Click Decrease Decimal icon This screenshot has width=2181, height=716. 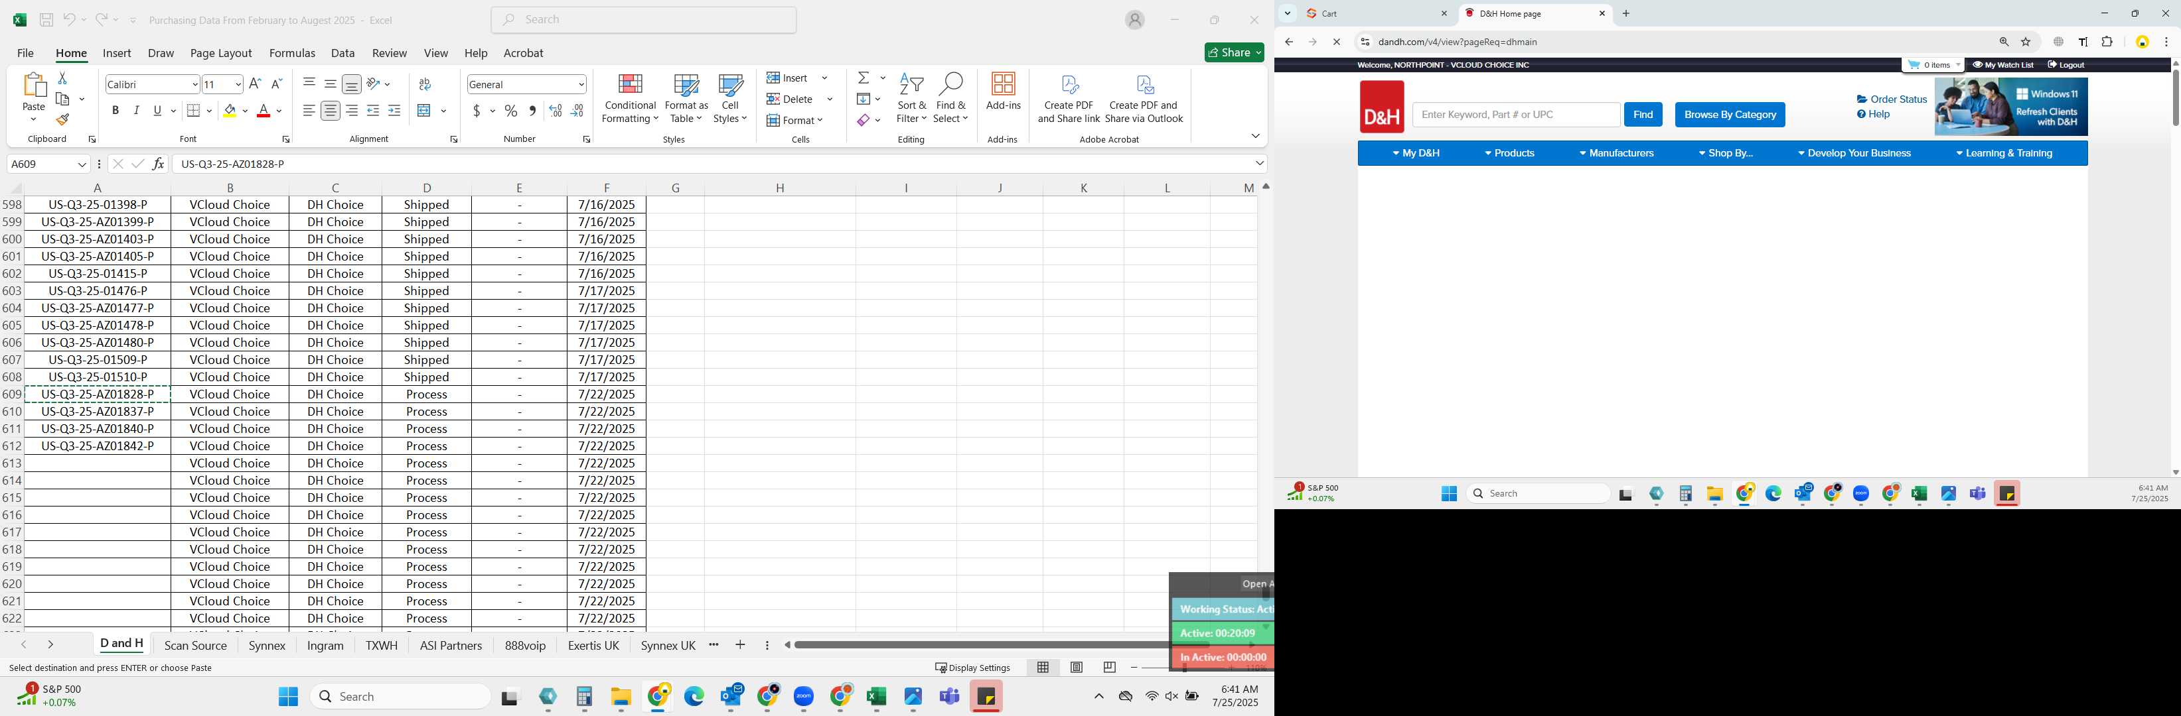point(577,111)
